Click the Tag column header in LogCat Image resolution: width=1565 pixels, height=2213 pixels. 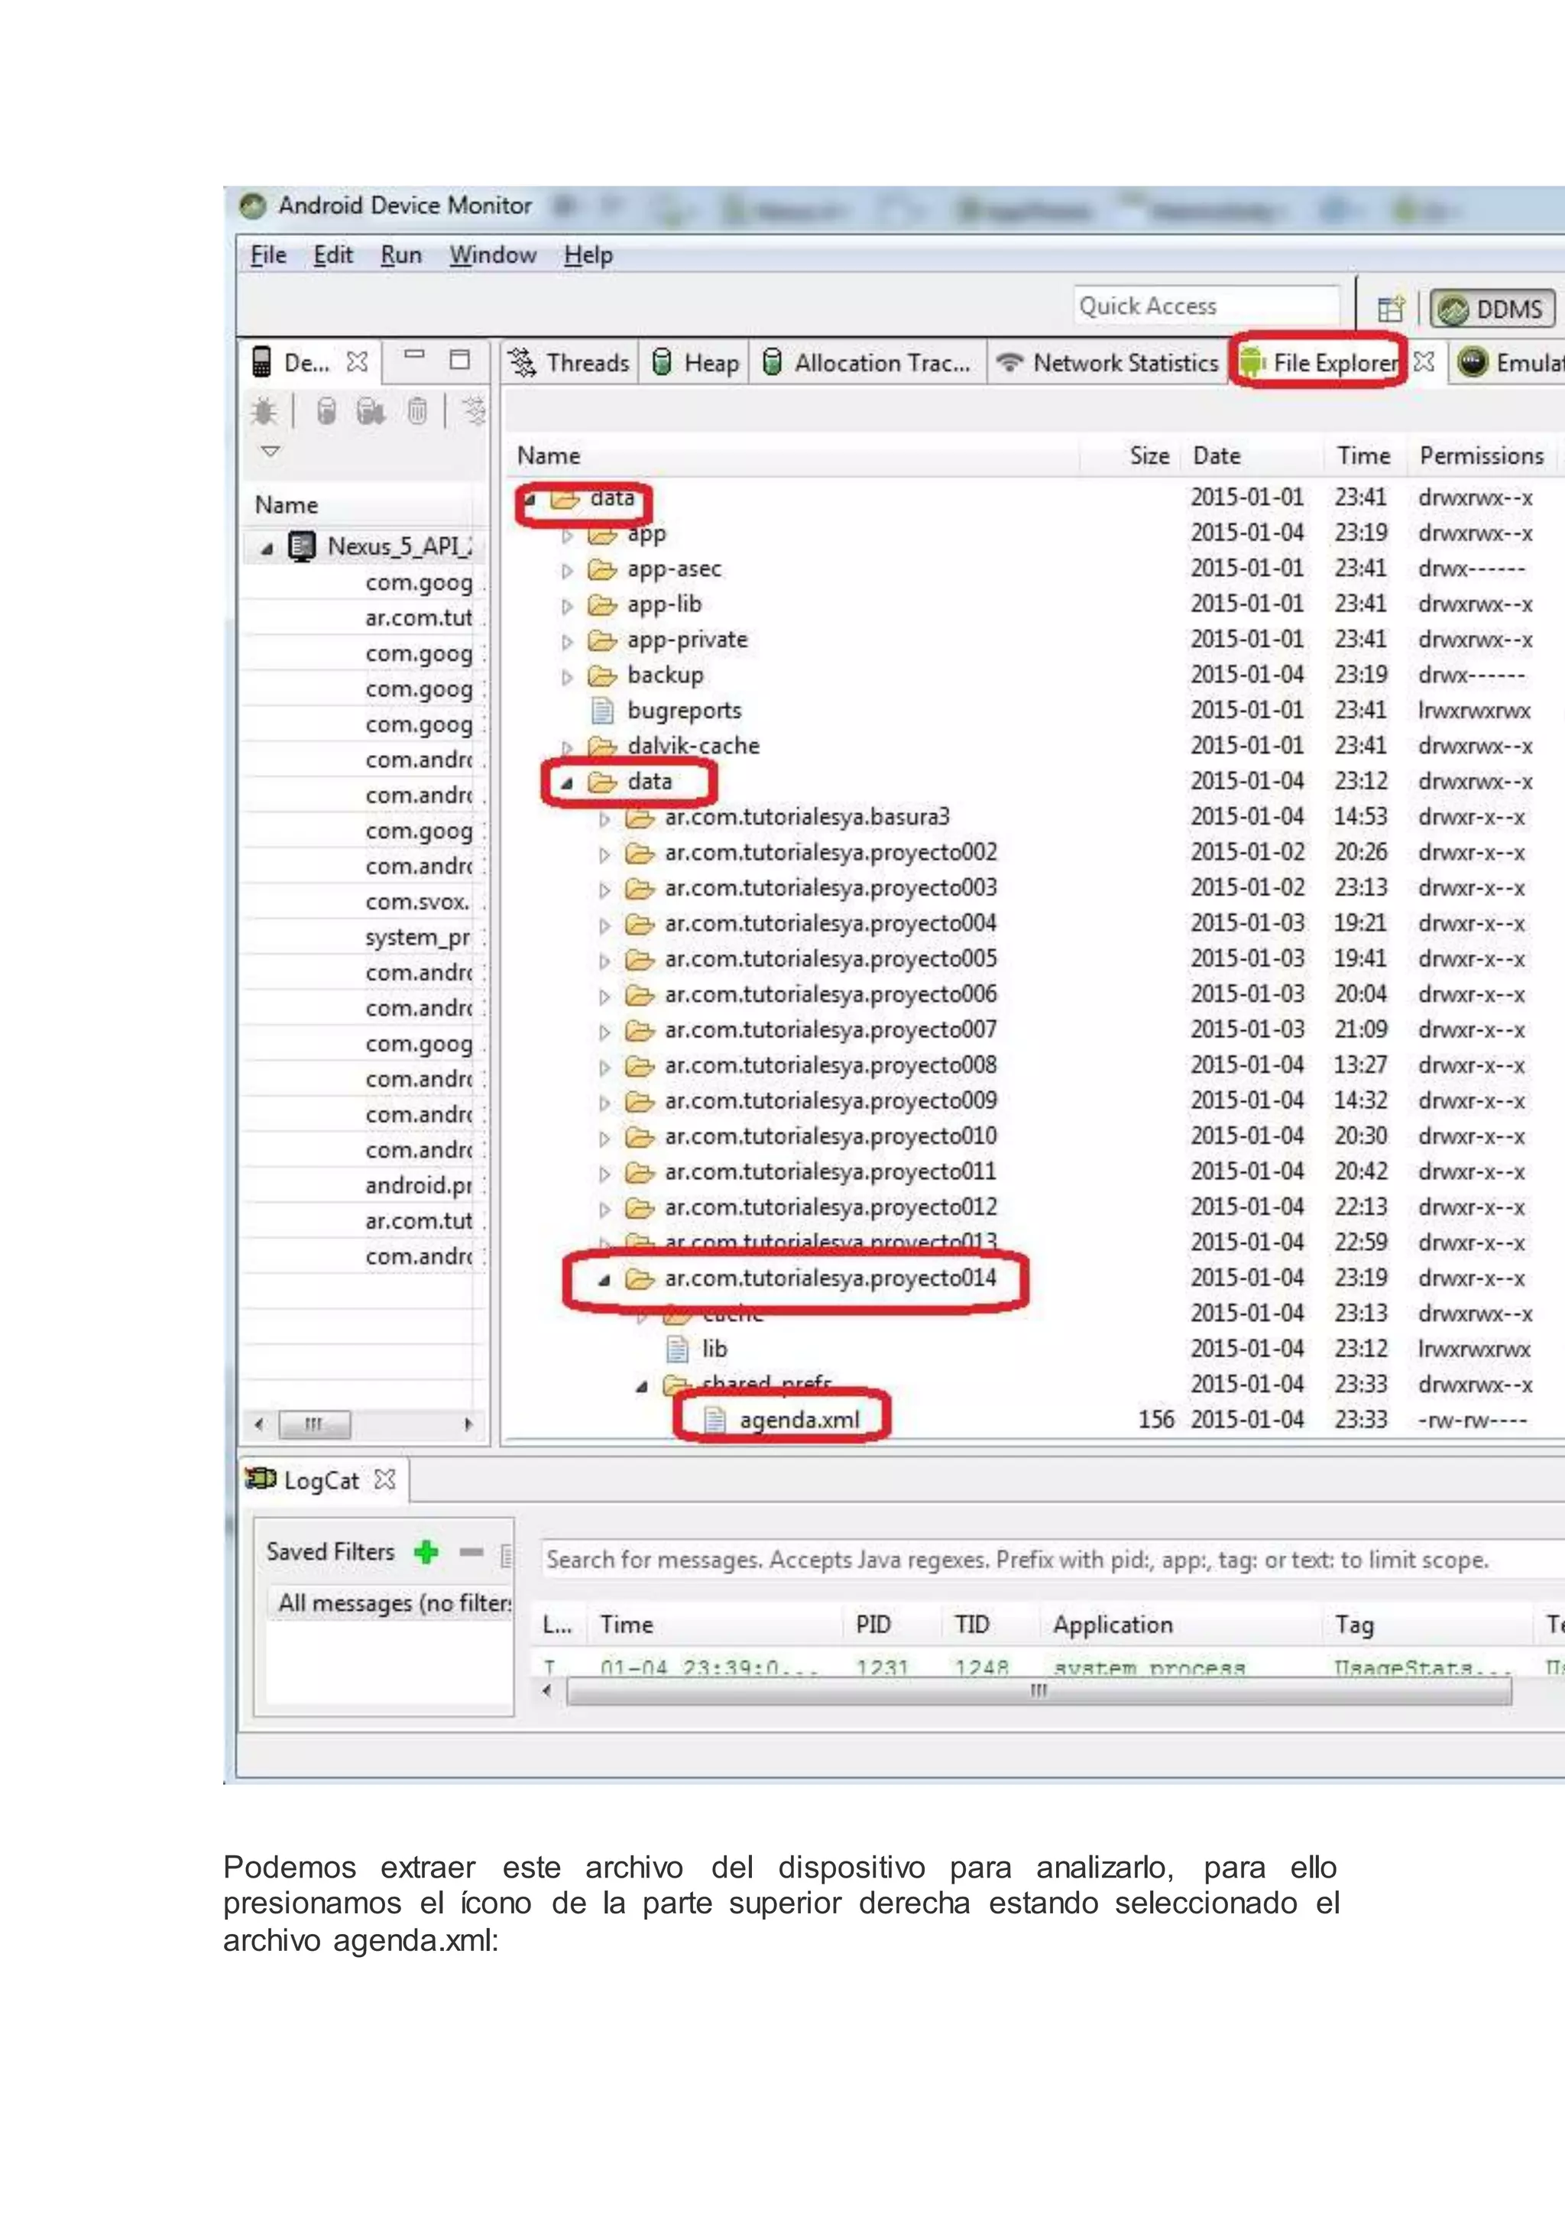1354,1625
